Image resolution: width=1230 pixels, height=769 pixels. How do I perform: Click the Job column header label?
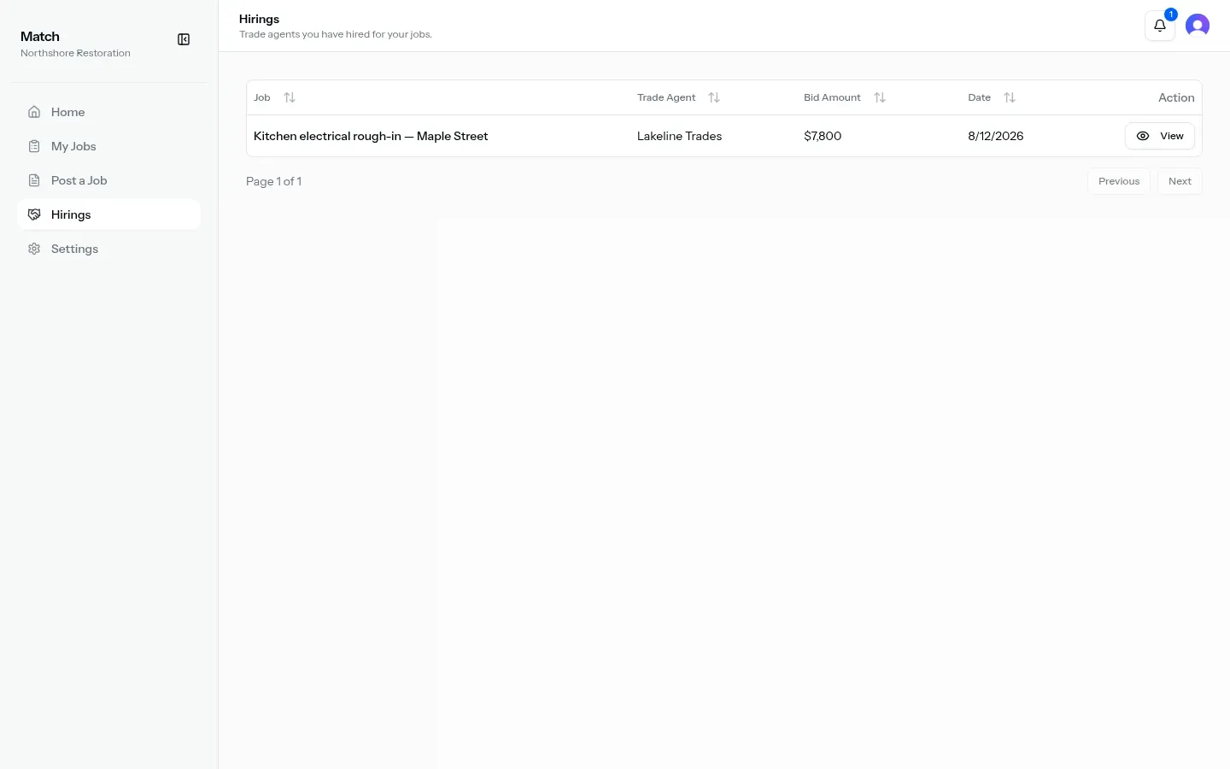pos(262,97)
